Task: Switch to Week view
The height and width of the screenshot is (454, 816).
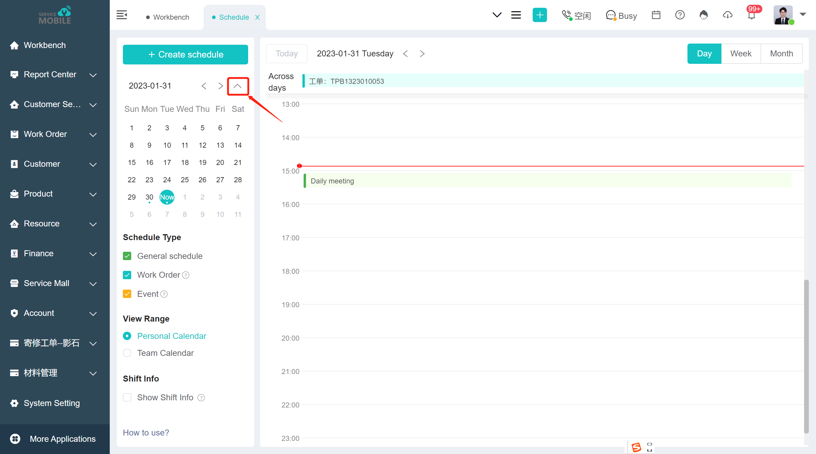Action: click(x=741, y=53)
